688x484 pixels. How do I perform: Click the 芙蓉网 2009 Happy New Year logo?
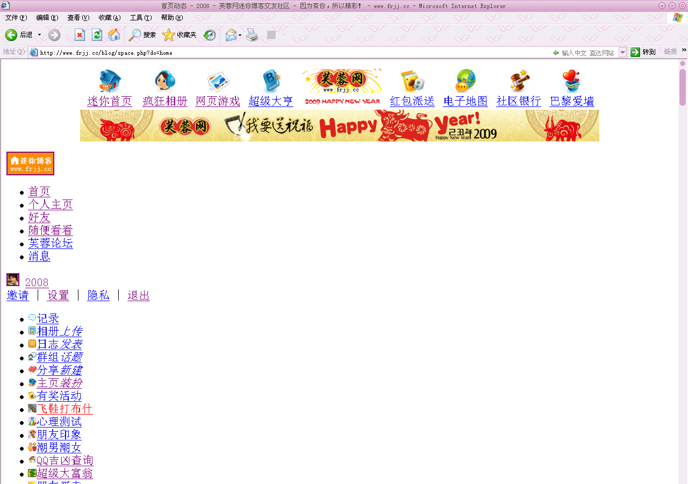point(342,87)
